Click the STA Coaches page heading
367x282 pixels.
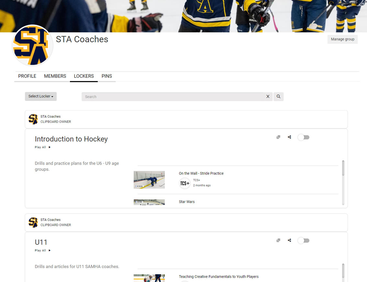coord(82,39)
